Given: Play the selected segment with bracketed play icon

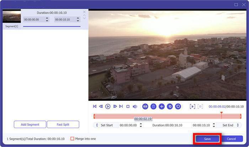Looking at the screenshot, I should 192,107.
